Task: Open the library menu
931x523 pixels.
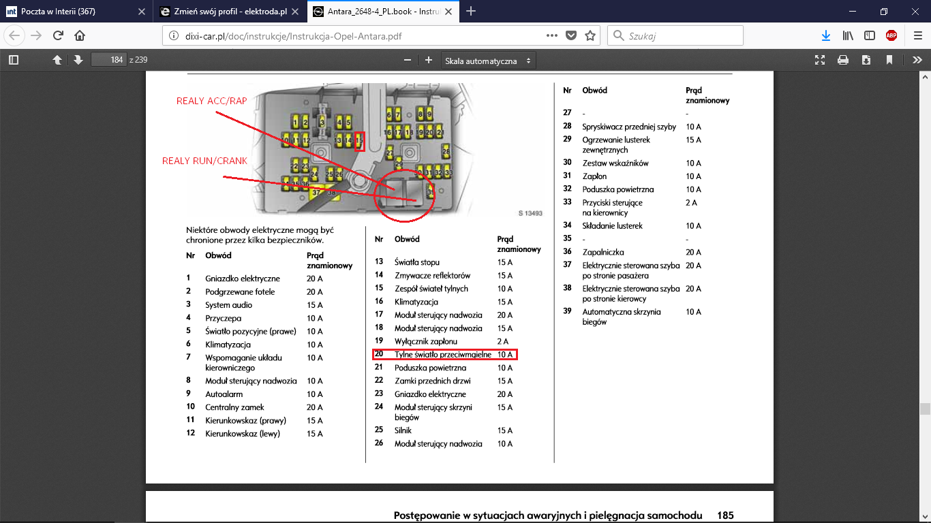Action: click(x=848, y=35)
